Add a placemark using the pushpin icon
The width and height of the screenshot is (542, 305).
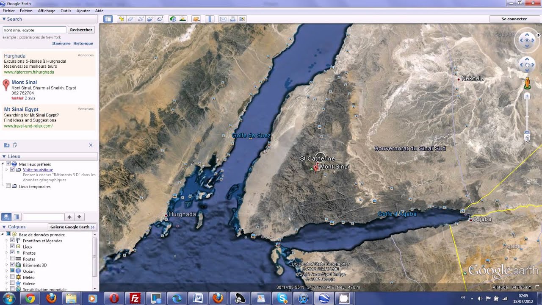(x=122, y=19)
